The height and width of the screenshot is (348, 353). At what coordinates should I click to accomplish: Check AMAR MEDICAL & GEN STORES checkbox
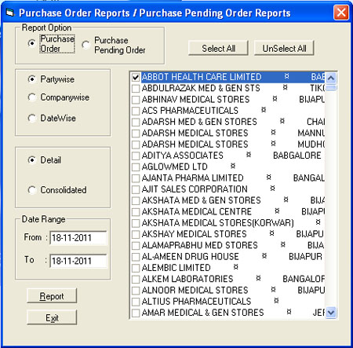click(136, 313)
